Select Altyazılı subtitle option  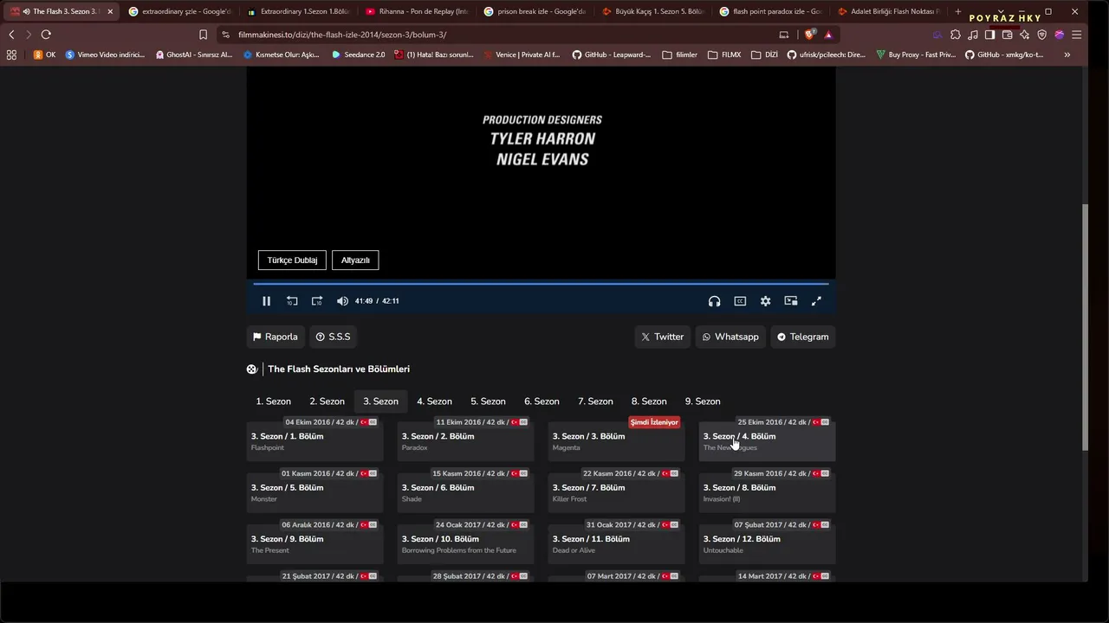tap(355, 260)
